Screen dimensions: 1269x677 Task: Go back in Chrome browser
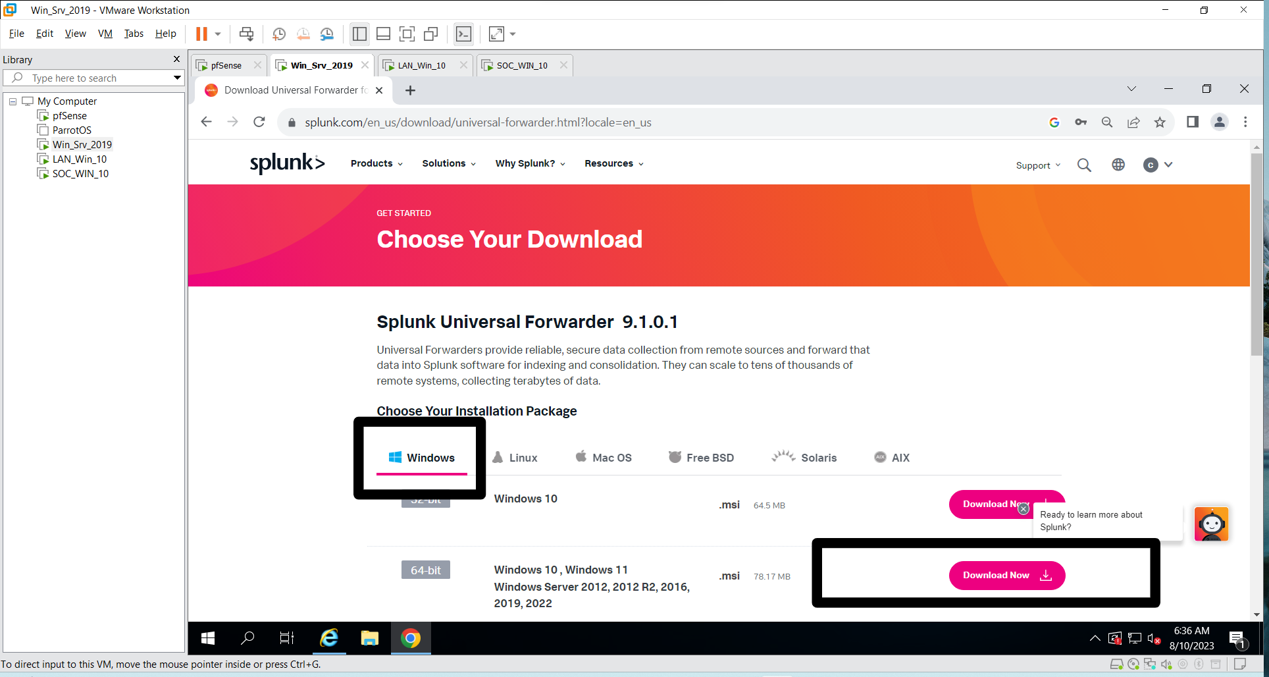[x=206, y=122]
